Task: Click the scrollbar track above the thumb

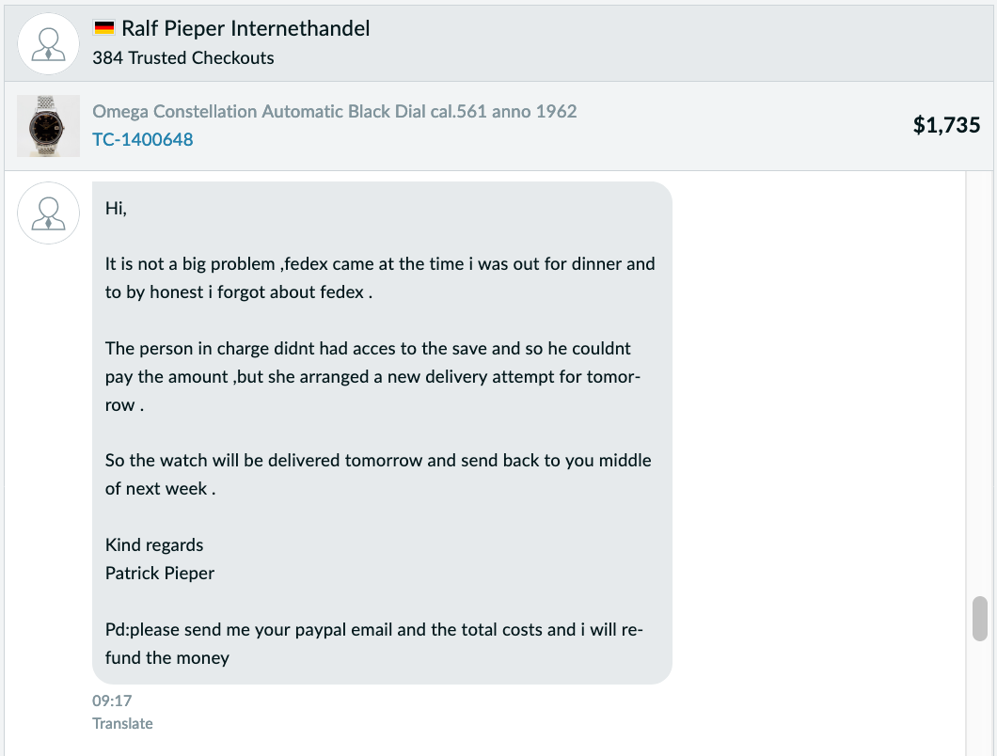Action: (x=980, y=384)
